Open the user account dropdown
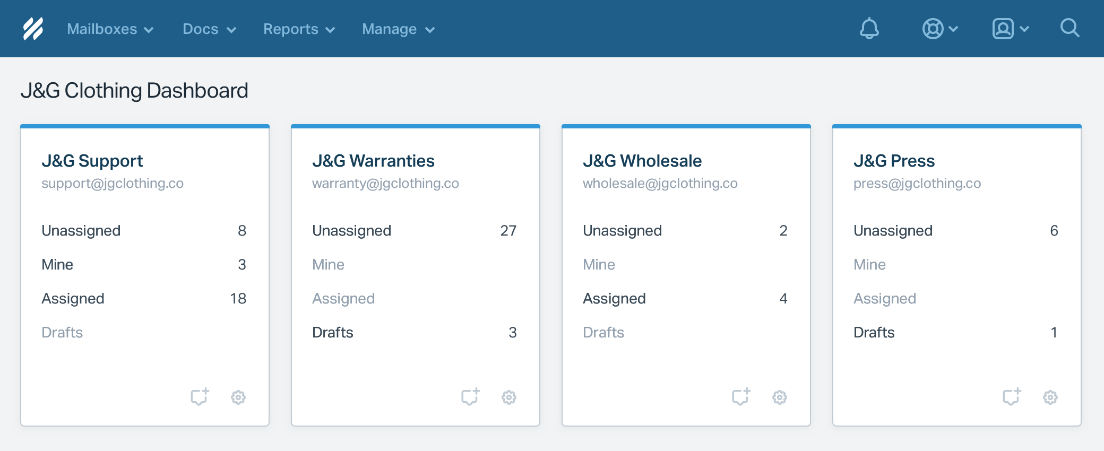Image resolution: width=1104 pixels, height=451 pixels. coord(1010,29)
